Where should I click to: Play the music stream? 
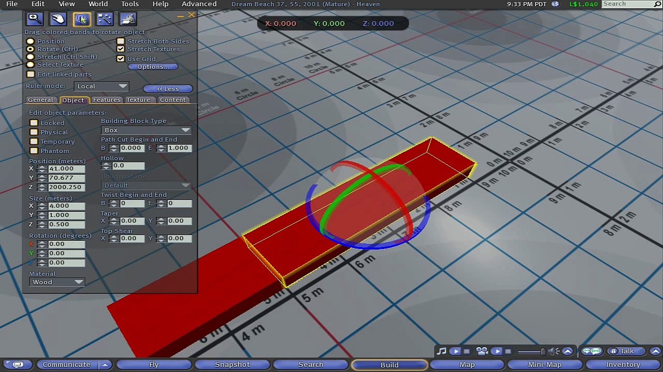coord(455,351)
